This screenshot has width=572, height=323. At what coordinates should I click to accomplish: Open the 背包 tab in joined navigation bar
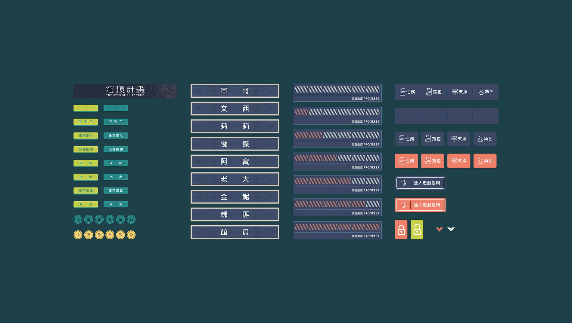click(x=434, y=92)
